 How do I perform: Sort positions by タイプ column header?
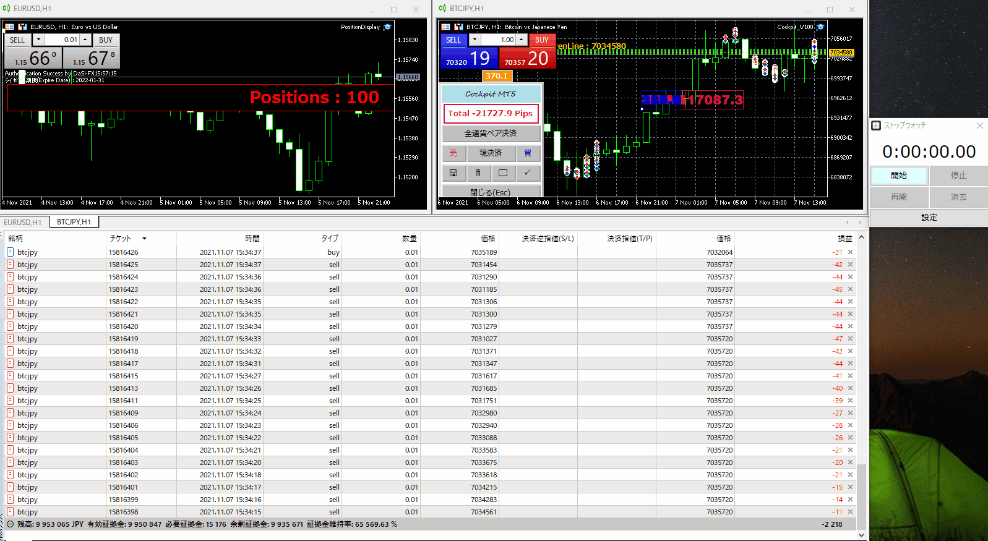coord(303,239)
